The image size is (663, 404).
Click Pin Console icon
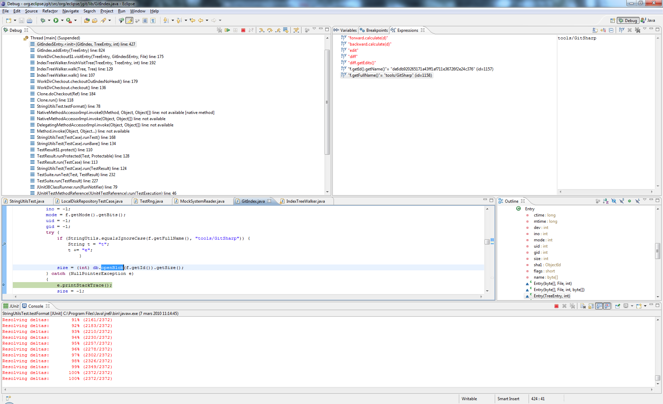coord(618,306)
